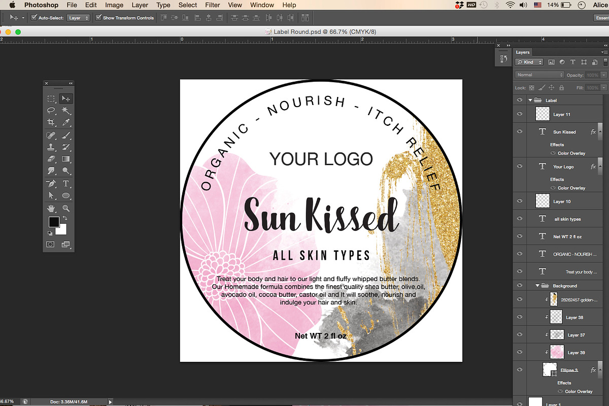This screenshot has height=406, width=609.
Task: Click Lock transparent pixels icon
Action: pyautogui.click(x=532, y=88)
